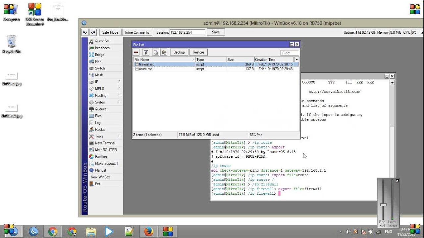
Task: Toggle Safe Mode in WinBox
Action: (110, 32)
